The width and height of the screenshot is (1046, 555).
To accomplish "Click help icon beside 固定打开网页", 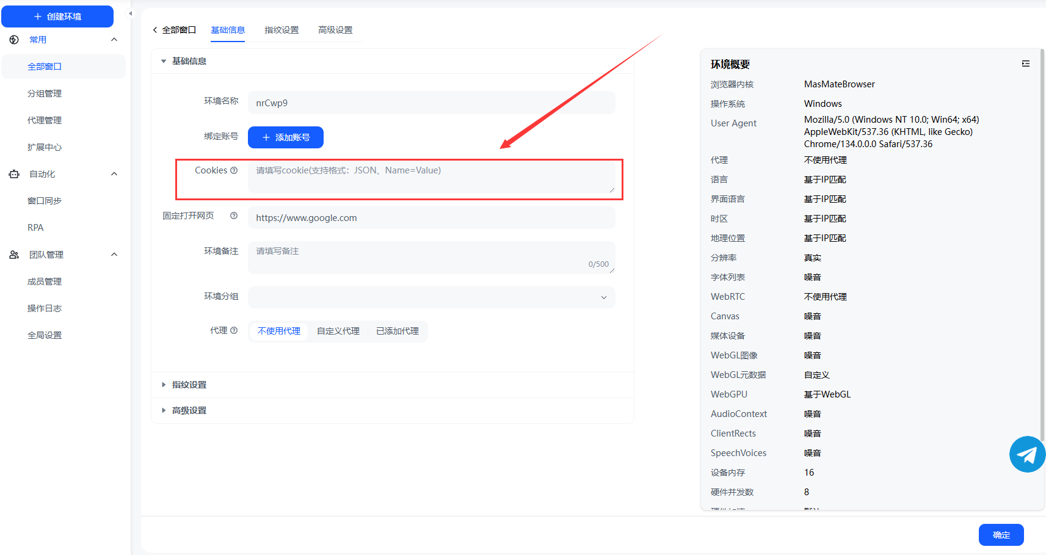I will pos(234,216).
